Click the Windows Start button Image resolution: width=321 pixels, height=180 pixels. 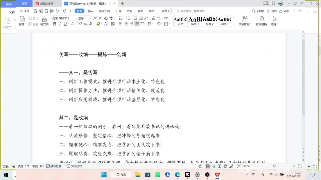coord(104,174)
